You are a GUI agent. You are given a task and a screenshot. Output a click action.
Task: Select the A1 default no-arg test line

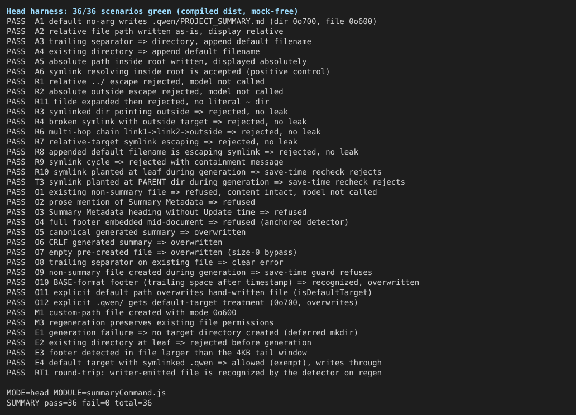192,22
